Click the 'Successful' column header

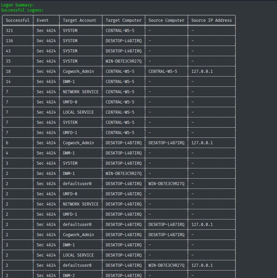click(17, 20)
